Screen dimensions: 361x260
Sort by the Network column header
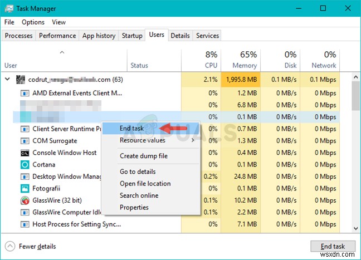(x=320, y=60)
